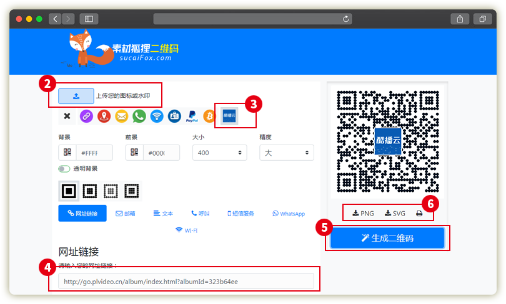Select the red location pin logo

(104, 116)
